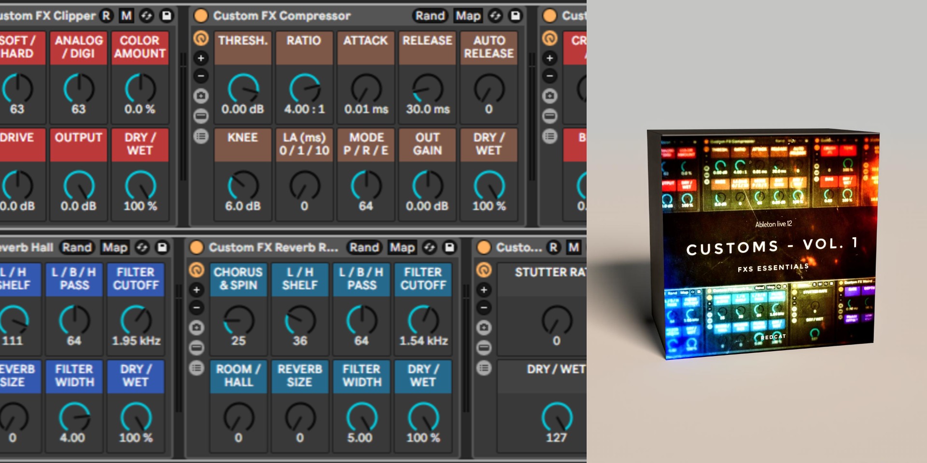
Task: Click the ROOM / HALL knob
Action: pyautogui.click(x=239, y=418)
